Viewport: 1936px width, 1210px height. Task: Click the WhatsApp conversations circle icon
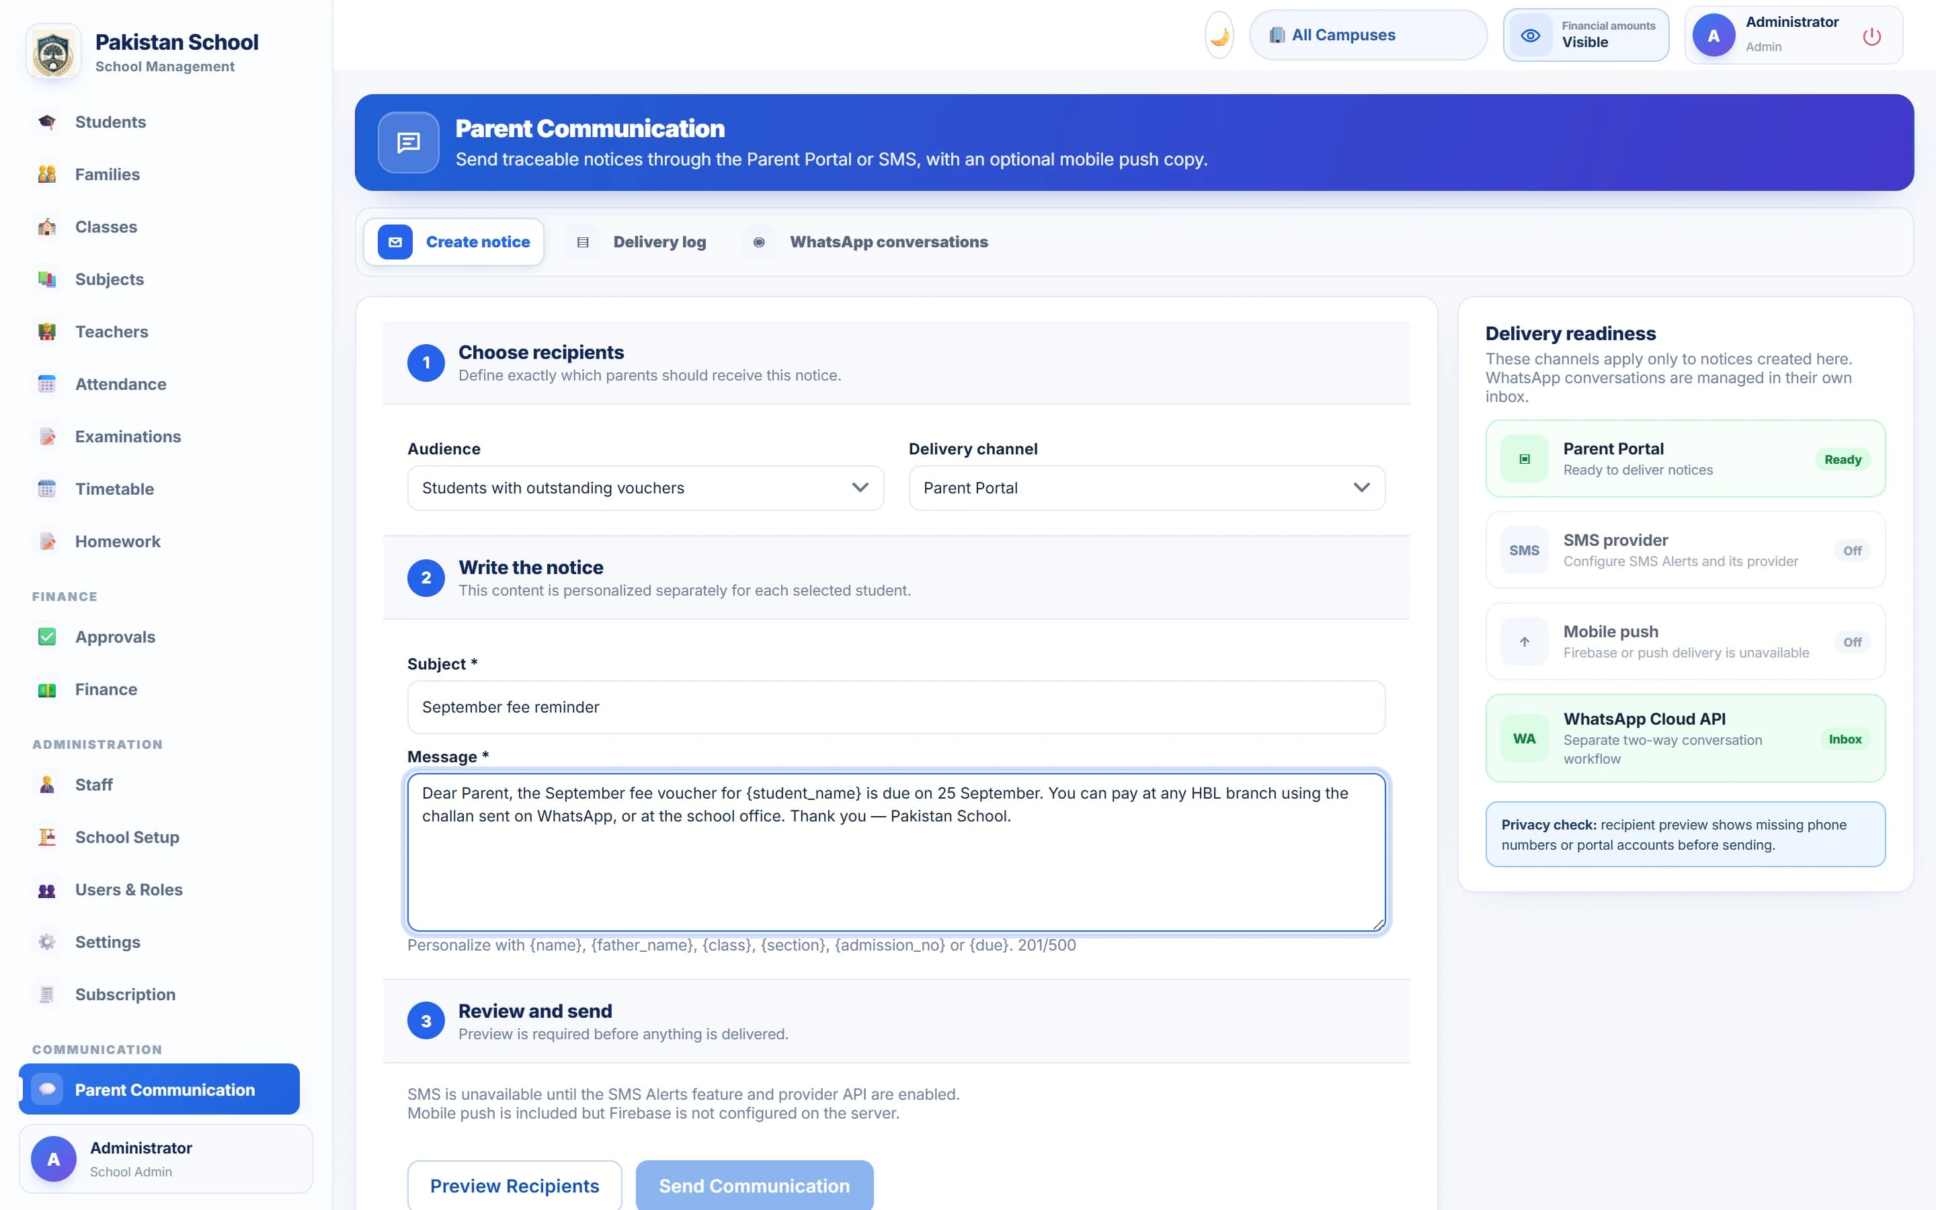[x=759, y=242]
